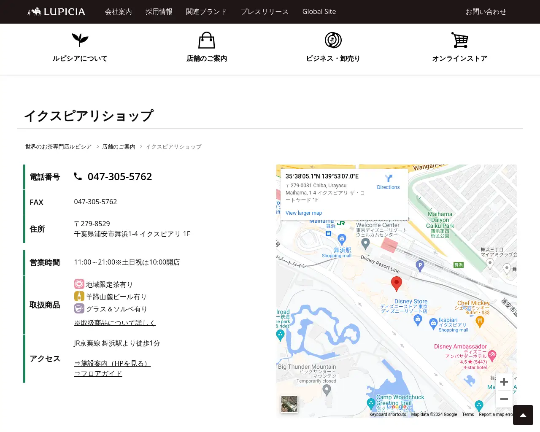Go to 店舗のご案内 breadcrumb link

click(x=119, y=147)
